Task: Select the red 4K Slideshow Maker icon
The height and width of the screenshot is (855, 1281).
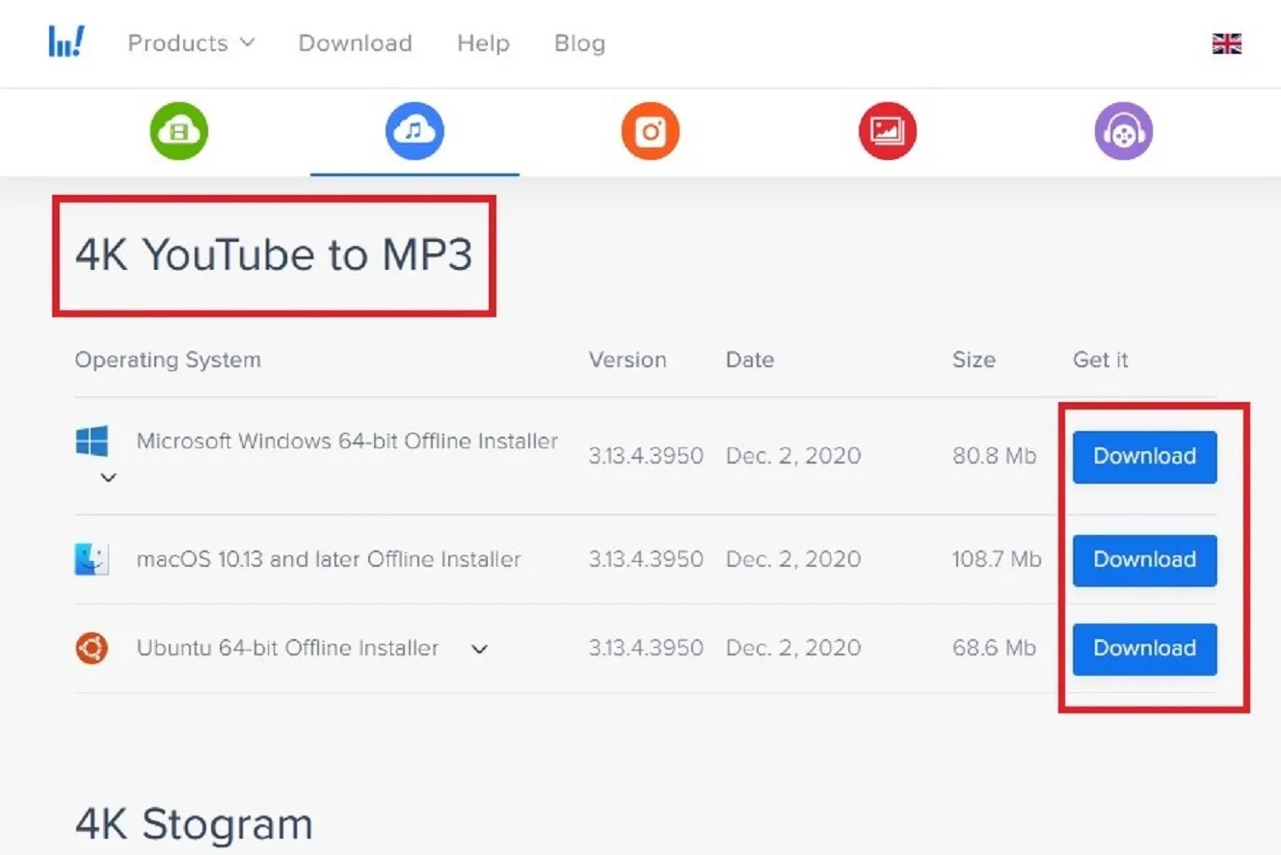Action: [x=887, y=131]
